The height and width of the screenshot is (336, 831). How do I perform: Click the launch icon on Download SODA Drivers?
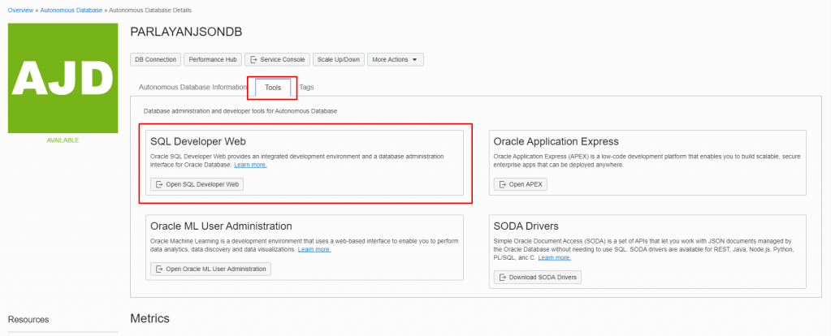coord(502,278)
